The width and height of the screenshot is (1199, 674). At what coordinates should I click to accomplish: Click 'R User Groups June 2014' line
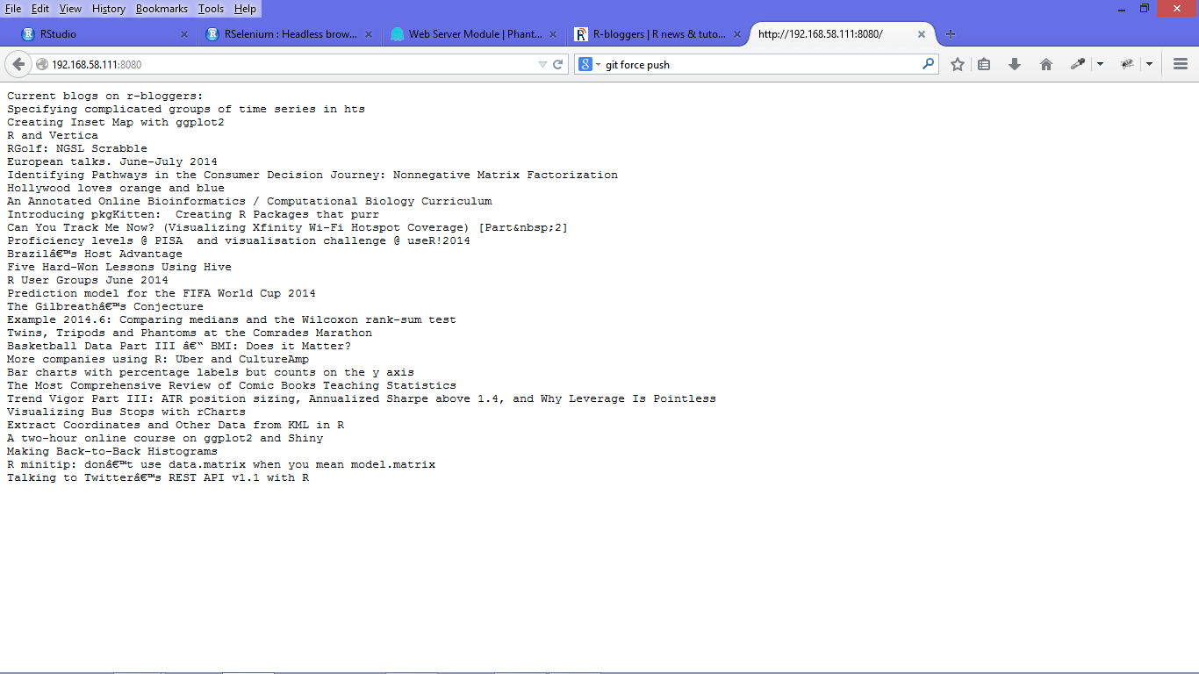tap(88, 280)
